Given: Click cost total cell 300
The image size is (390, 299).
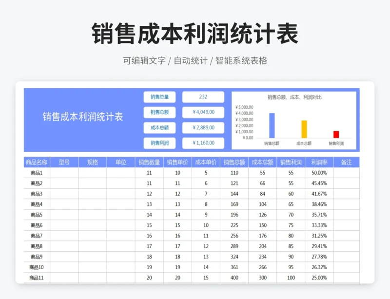Looking at the screenshot, I should pos(263,278).
